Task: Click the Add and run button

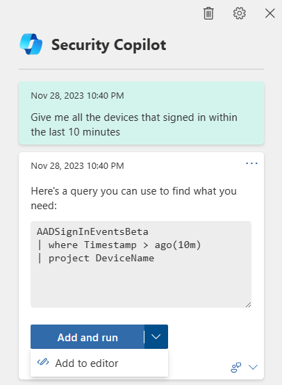Action: point(88,336)
